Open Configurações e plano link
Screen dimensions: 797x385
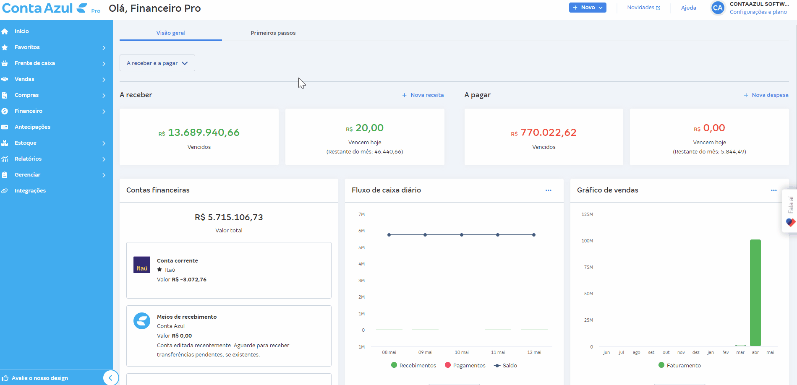(x=758, y=12)
